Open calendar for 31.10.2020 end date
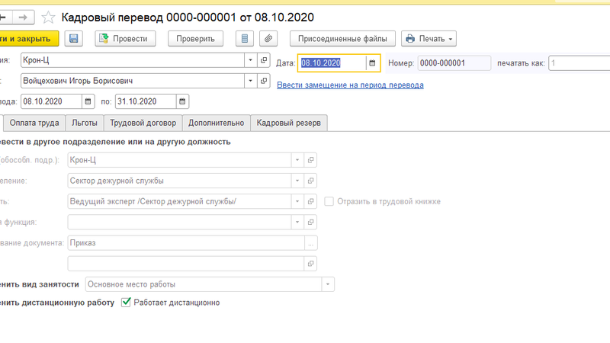This screenshot has width=610, height=343. [182, 101]
